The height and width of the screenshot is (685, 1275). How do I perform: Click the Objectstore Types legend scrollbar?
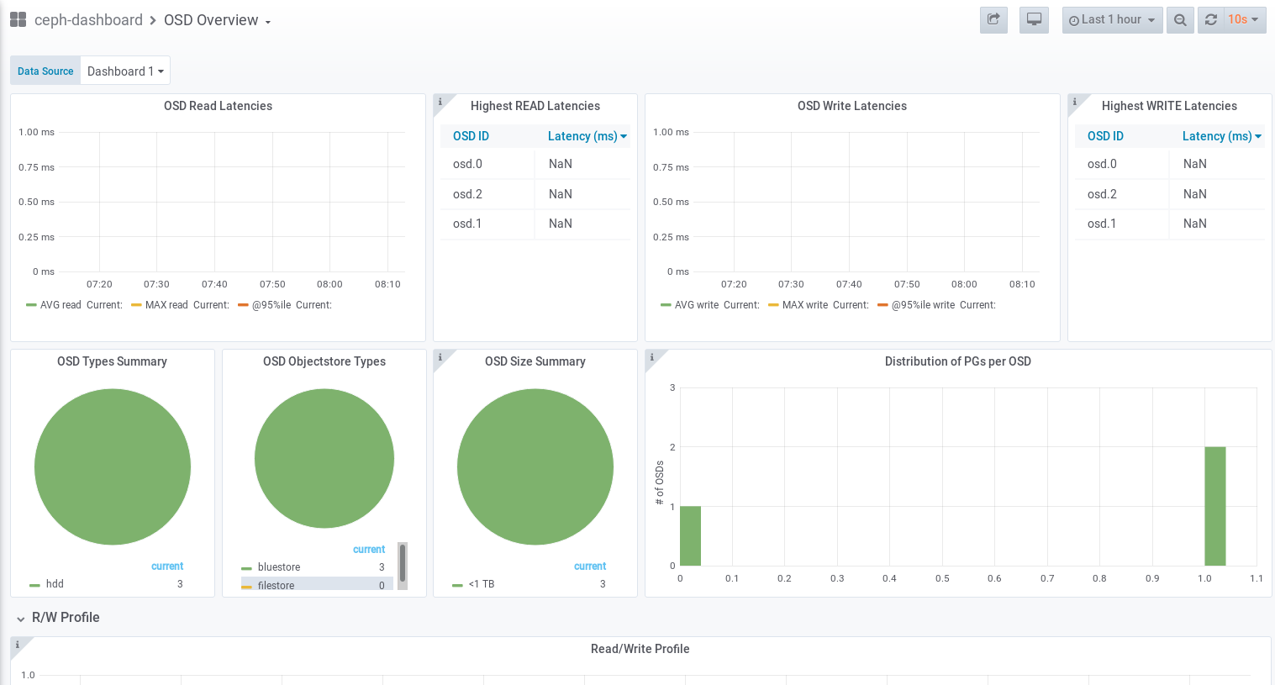tap(403, 563)
